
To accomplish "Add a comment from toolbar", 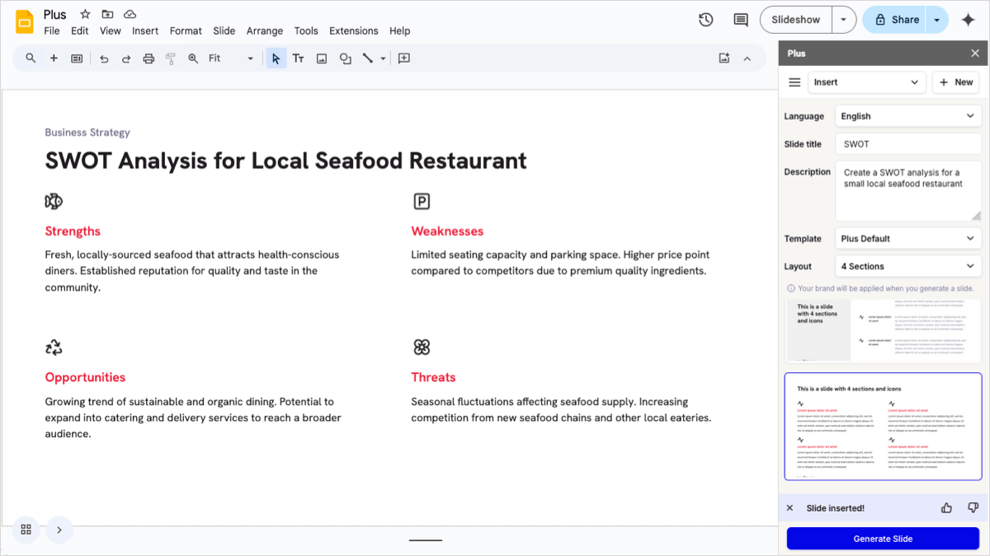I will (404, 58).
